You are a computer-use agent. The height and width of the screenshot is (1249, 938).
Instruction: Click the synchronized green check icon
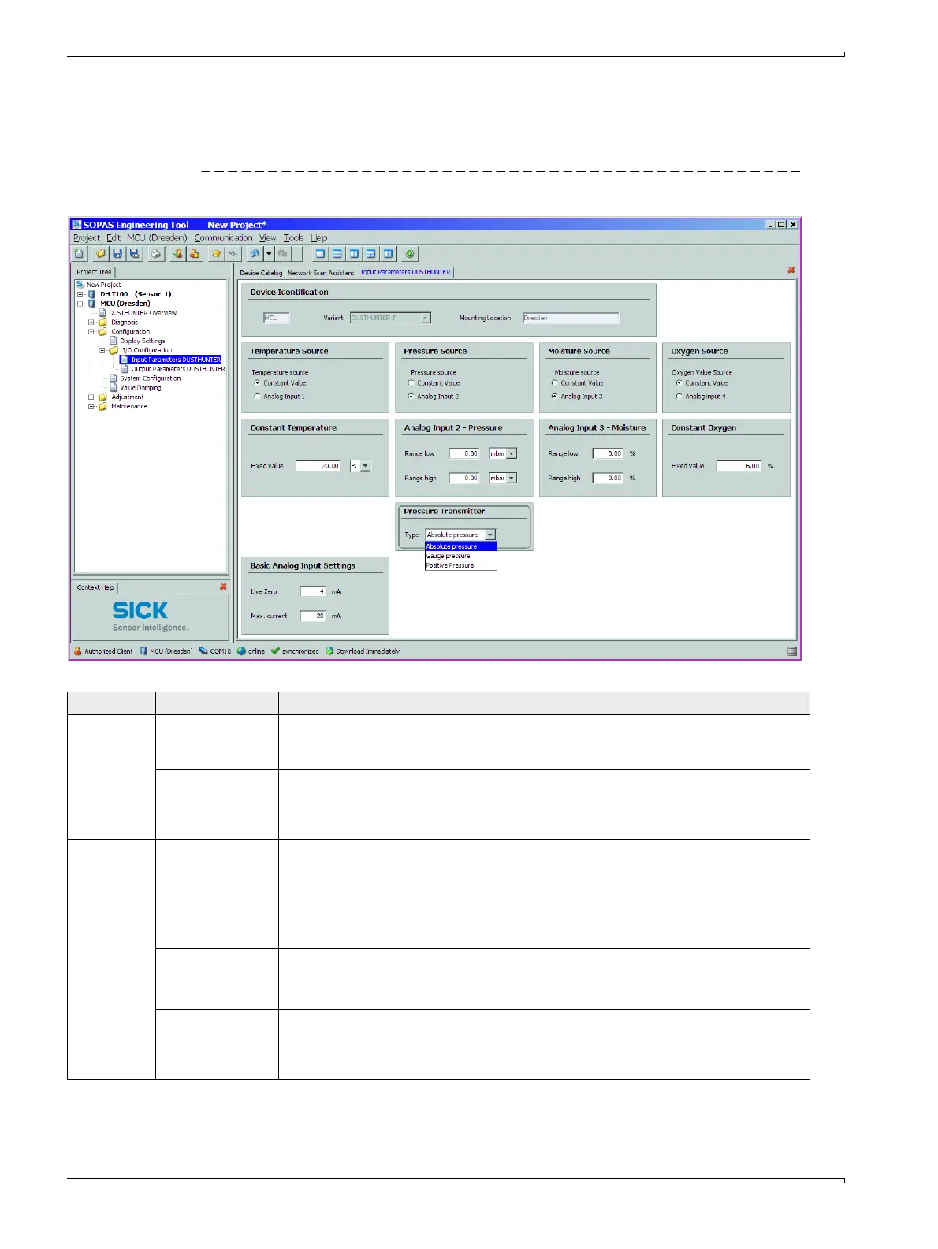click(x=275, y=651)
